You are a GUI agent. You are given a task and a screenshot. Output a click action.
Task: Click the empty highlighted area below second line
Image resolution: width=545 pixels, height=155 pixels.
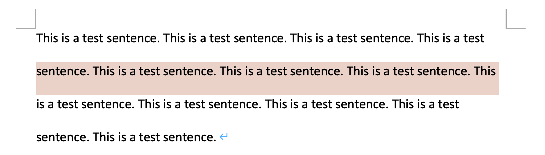point(267,87)
